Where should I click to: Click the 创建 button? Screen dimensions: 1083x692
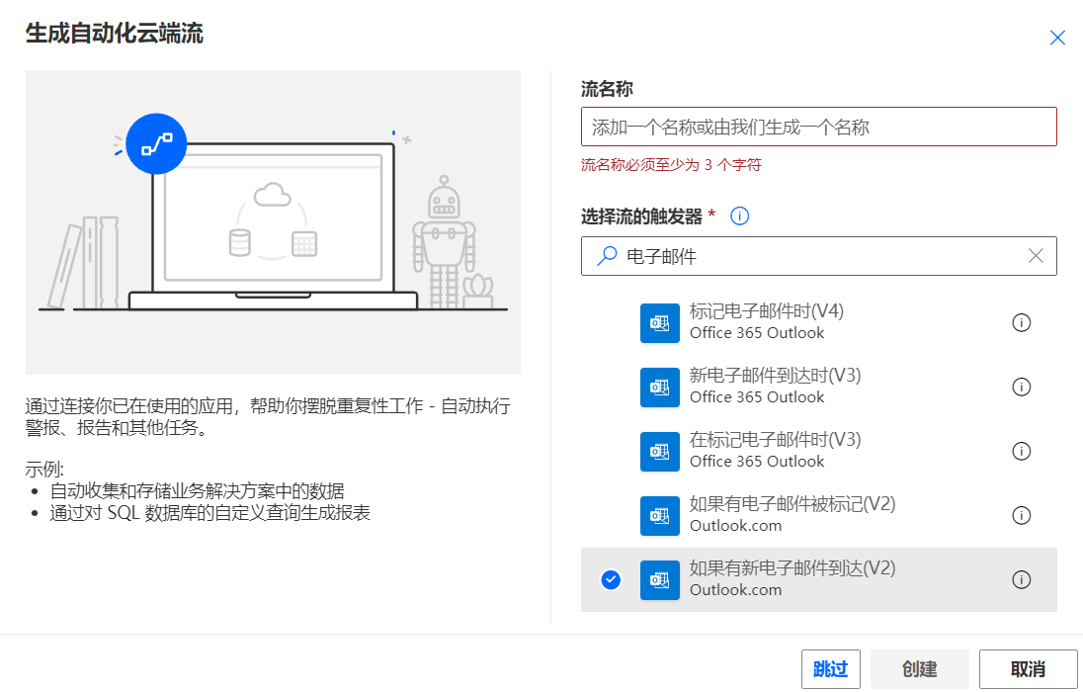[x=919, y=669]
